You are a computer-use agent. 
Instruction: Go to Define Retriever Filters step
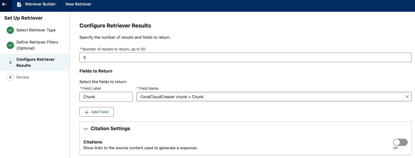coord(37,45)
